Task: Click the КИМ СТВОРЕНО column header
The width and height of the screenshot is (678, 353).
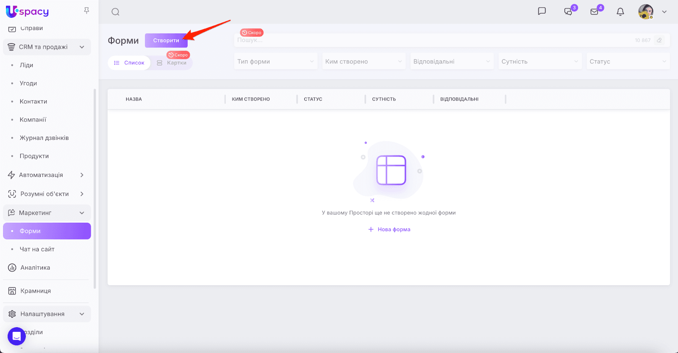Action: click(x=251, y=99)
